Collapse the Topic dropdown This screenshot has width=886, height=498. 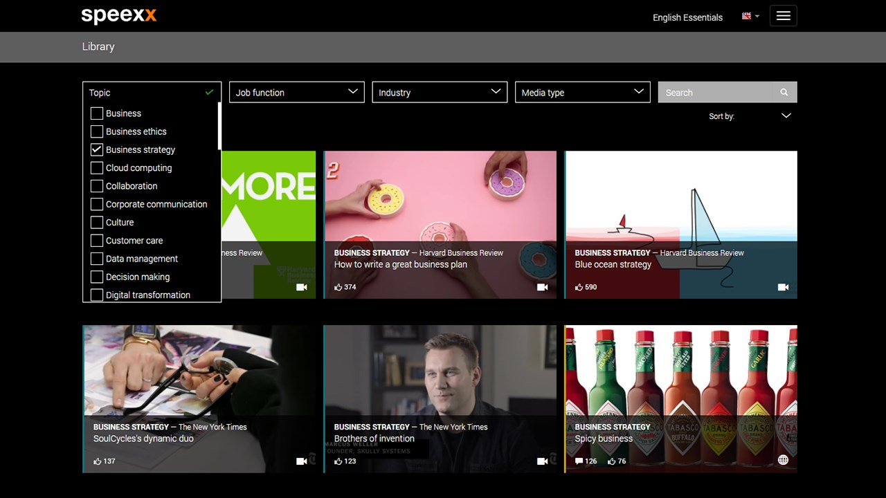152,93
